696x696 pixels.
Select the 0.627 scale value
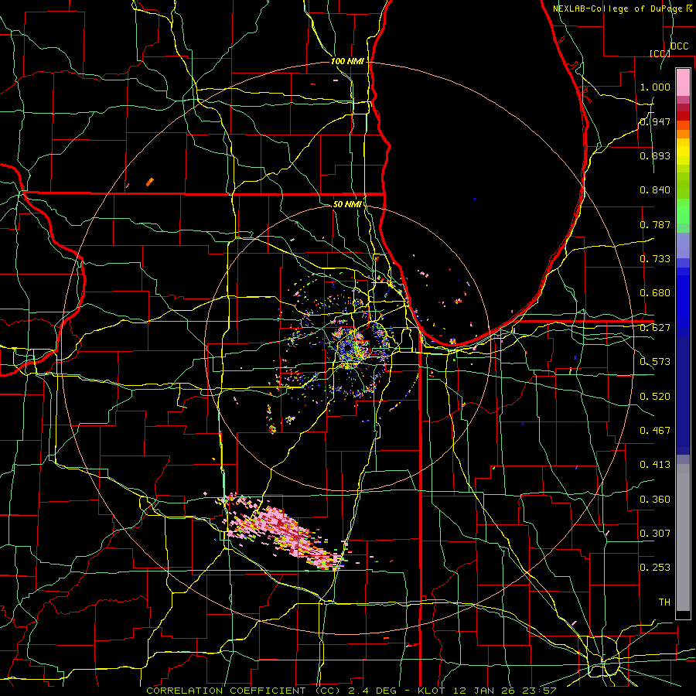(655, 328)
